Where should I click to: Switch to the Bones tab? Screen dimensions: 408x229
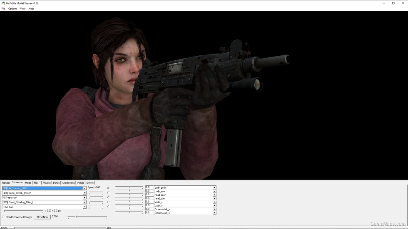[x=56, y=183]
